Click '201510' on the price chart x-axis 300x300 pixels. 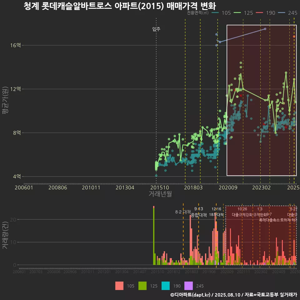tap(160, 187)
